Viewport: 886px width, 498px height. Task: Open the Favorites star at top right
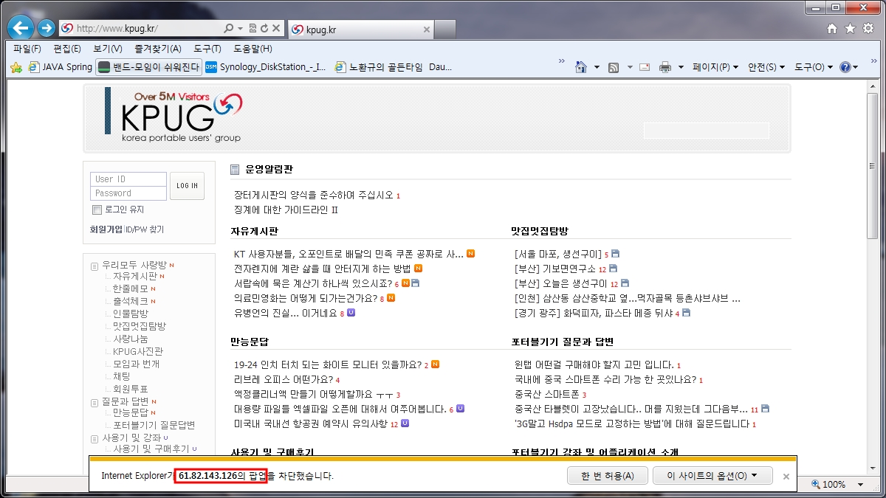[x=849, y=28]
